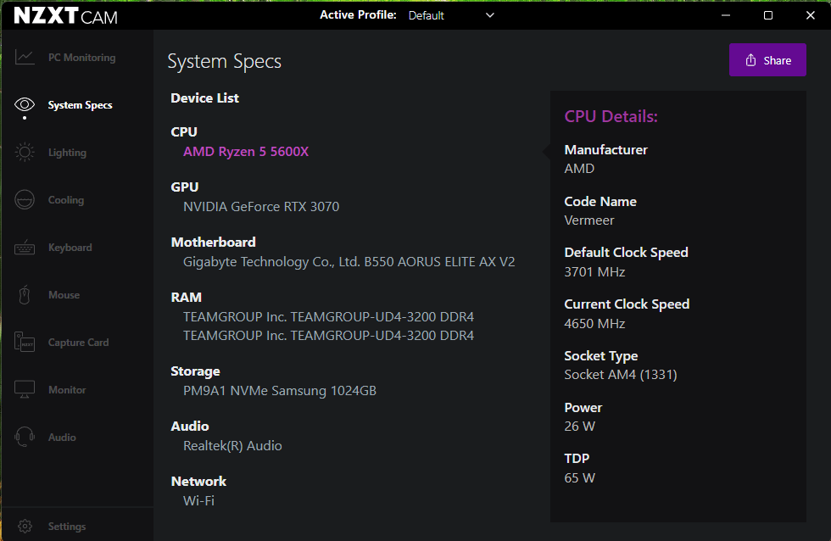Select the Realtek(R) Audio device
The width and height of the screenshot is (831, 541).
click(x=232, y=446)
